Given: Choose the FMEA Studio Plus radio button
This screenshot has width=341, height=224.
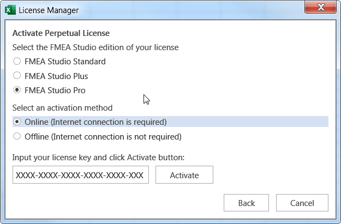Looking at the screenshot, I should point(17,76).
